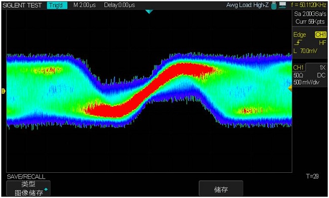Click the cyan trigger position marker at top
The height and width of the screenshot is (198, 329).
[x=149, y=12]
